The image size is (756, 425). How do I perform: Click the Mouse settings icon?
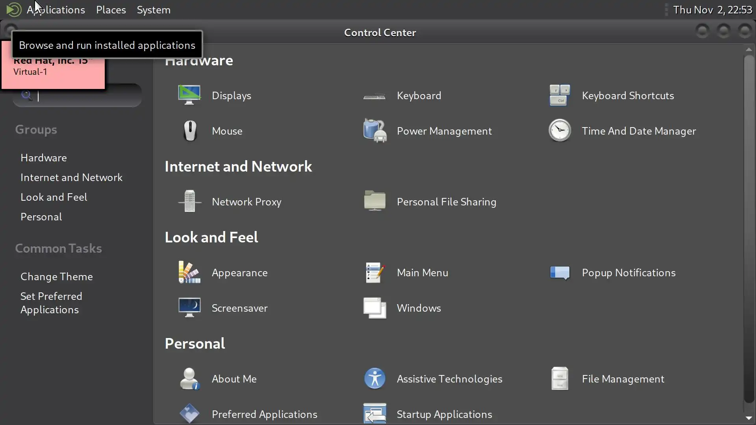[190, 131]
